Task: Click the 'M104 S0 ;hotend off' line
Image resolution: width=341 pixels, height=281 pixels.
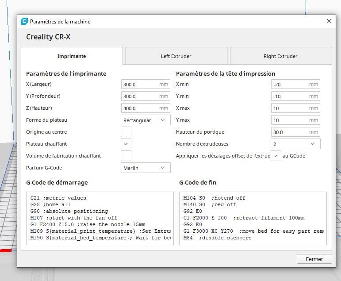Action: (214, 198)
